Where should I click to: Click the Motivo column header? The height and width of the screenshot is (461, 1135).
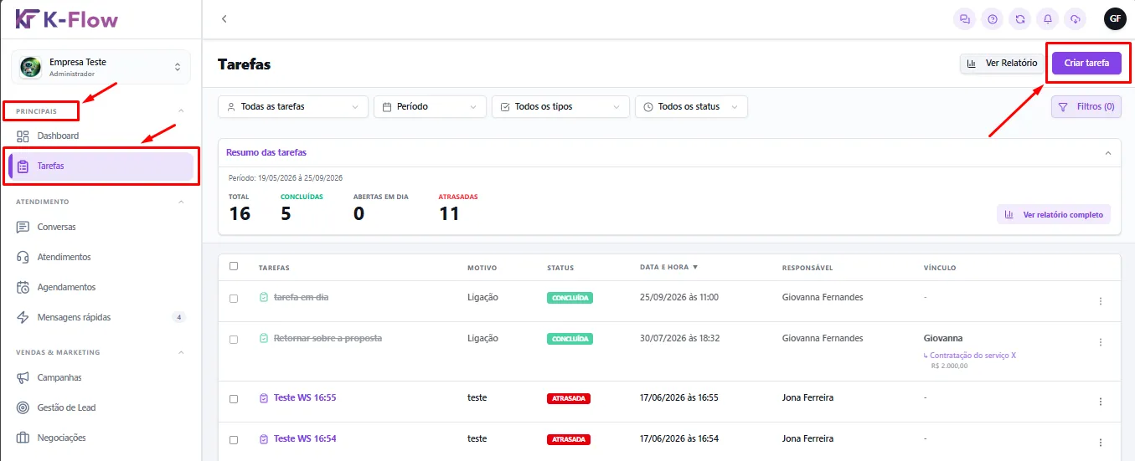pyautogui.click(x=482, y=268)
